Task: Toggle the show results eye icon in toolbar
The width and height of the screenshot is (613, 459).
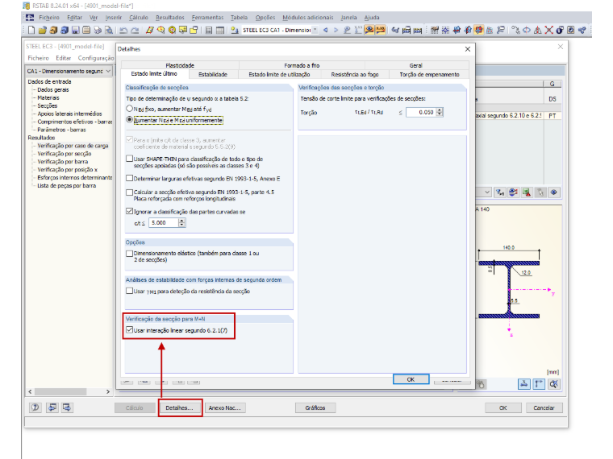Action: (369, 30)
